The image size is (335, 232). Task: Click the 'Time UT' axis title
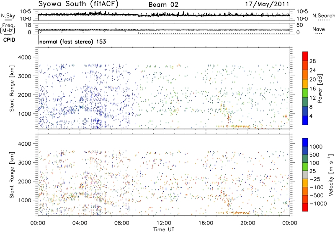coord(164,229)
